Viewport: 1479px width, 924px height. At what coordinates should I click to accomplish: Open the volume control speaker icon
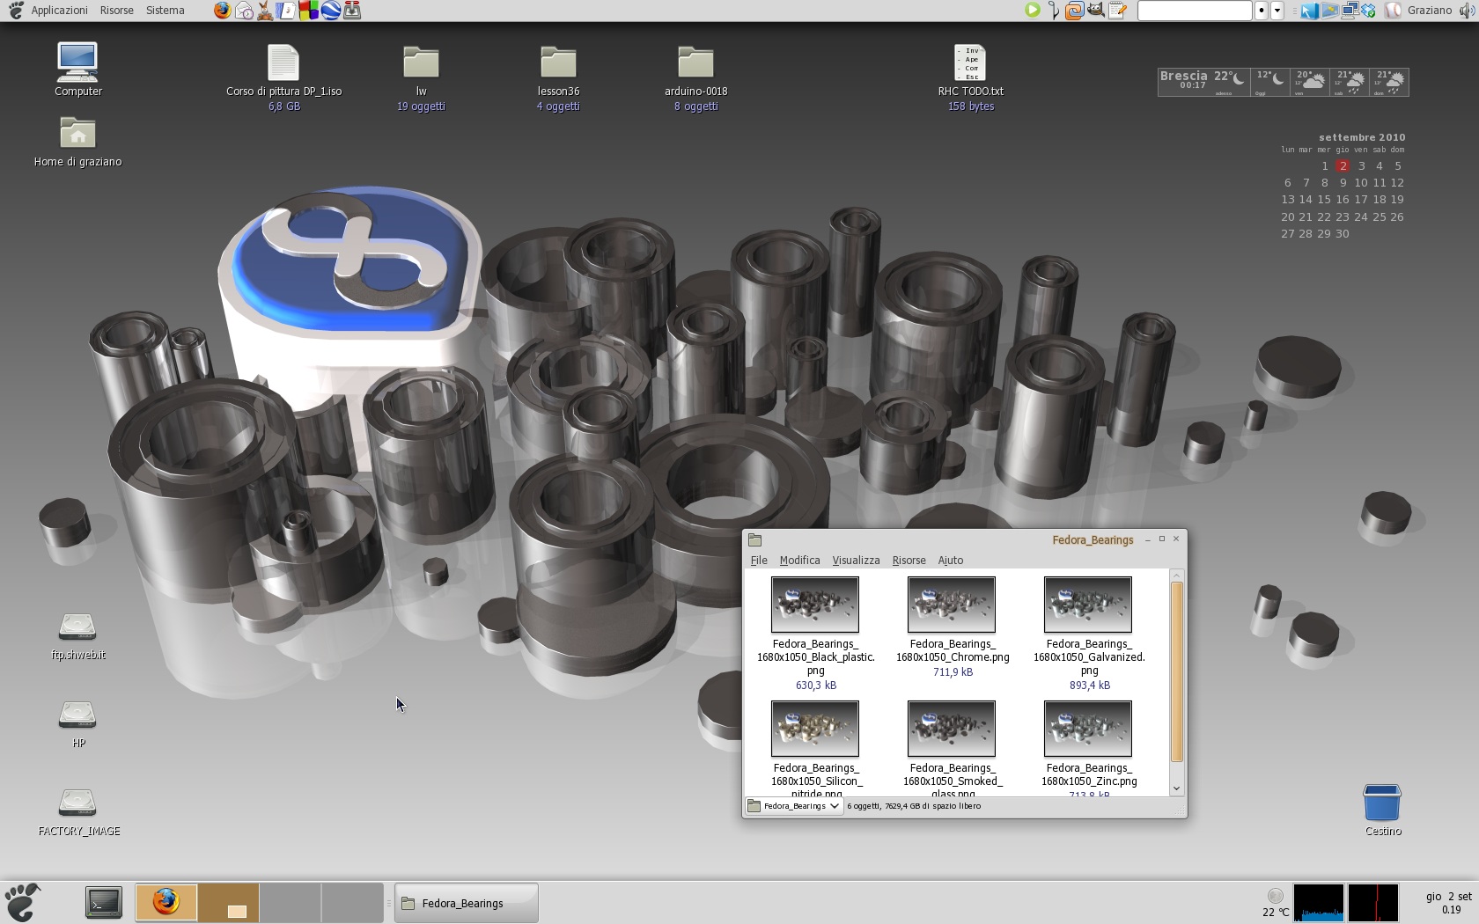click(x=1467, y=11)
